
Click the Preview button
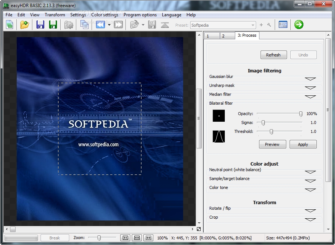[x=272, y=144]
